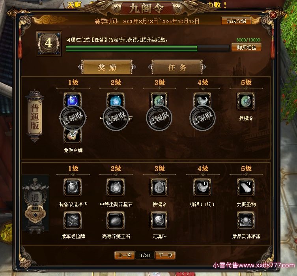Click the 紫车经验牌 reward icon

[x=73, y=220]
